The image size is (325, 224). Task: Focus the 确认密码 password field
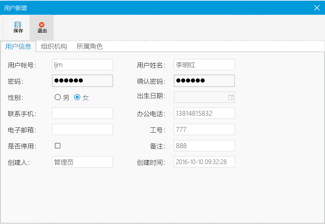pyautogui.click(x=204, y=81)
